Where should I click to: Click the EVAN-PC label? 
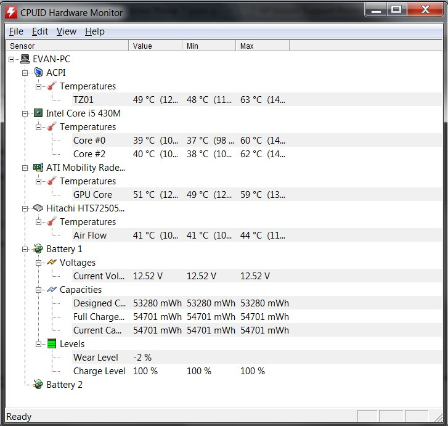click(x=51, y=59)
